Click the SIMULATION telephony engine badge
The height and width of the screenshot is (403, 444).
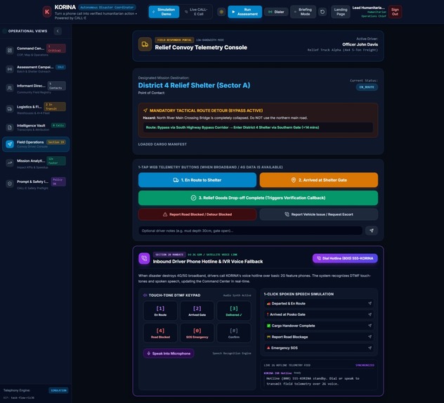[x=58, y=390]
